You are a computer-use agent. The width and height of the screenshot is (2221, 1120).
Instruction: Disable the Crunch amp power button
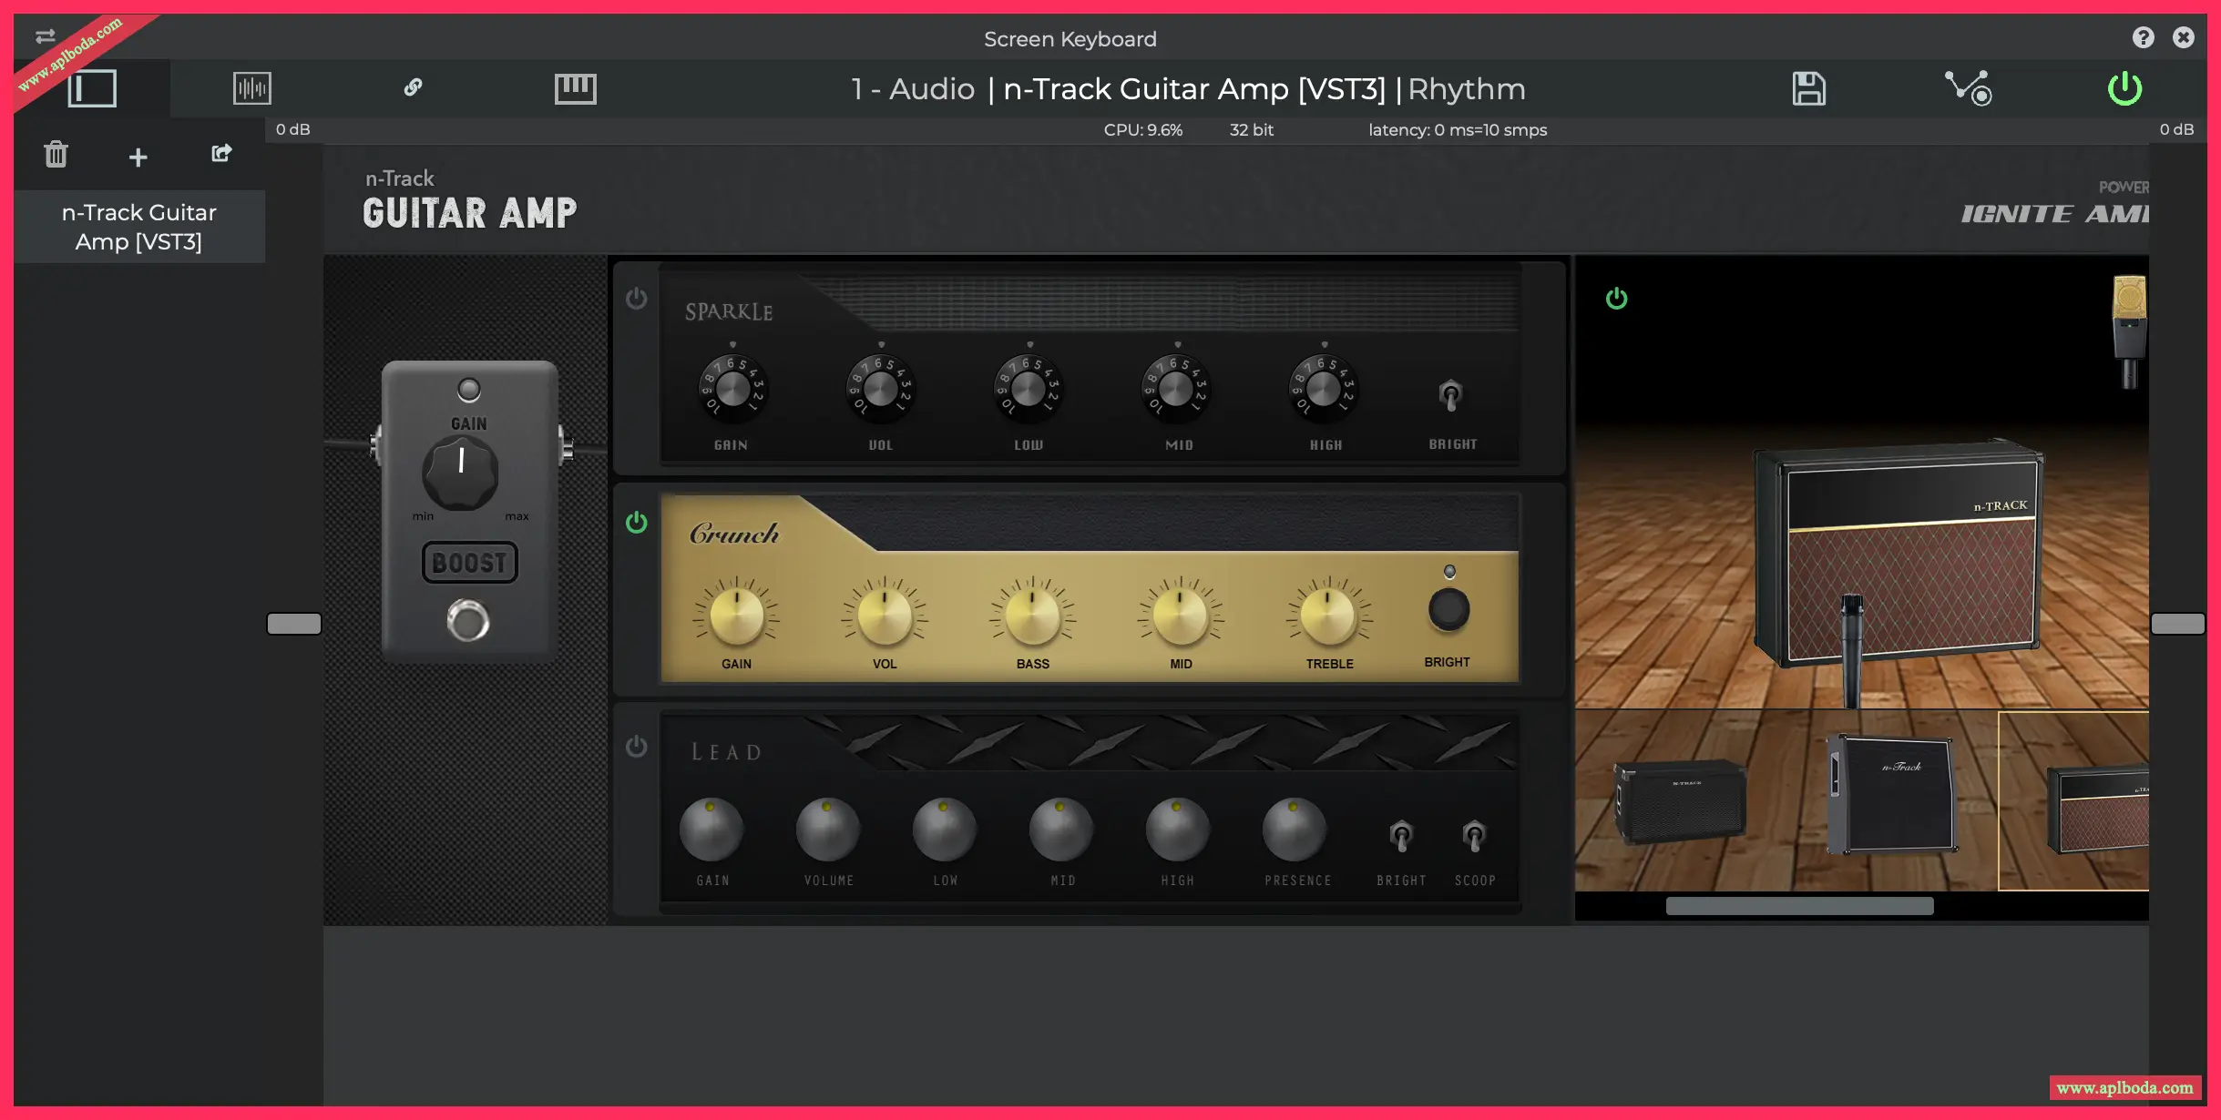click(637, 523)
